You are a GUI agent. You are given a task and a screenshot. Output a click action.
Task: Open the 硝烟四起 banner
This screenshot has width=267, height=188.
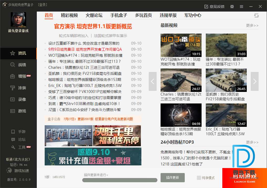[68, 136]
